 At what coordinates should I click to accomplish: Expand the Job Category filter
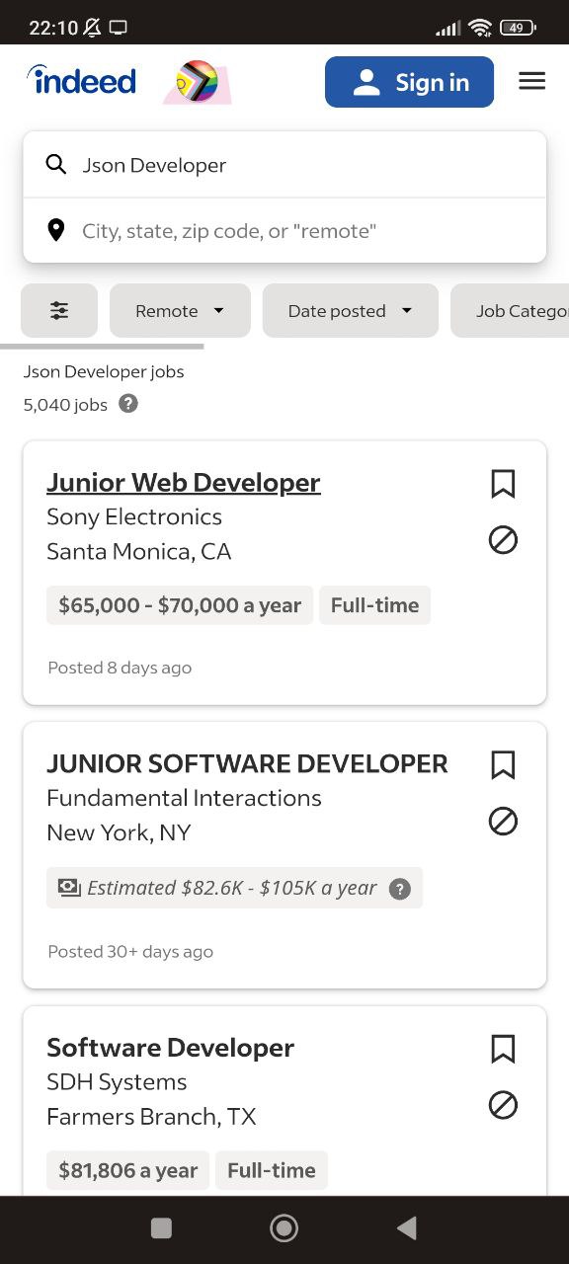(x=510, y=311)
